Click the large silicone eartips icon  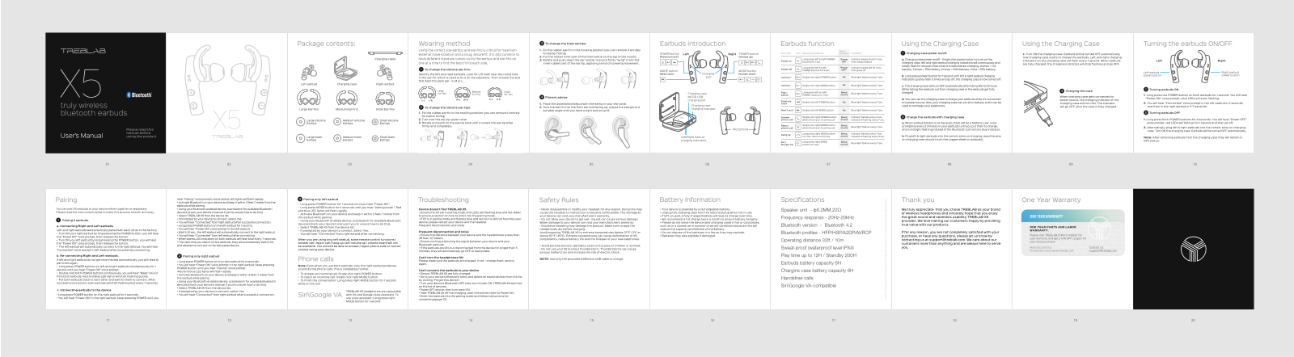301,122
